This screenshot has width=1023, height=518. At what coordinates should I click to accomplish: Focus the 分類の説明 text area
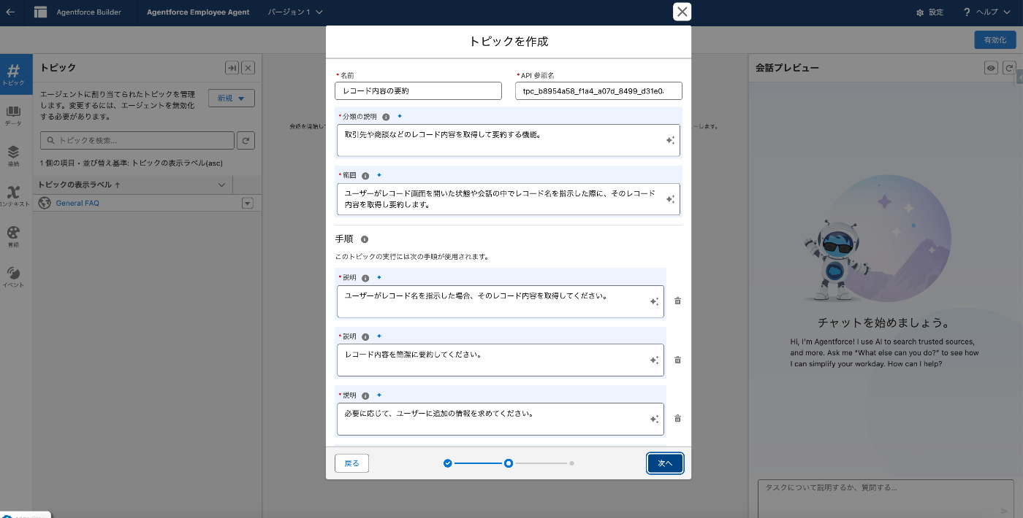[x=509, y=140]
